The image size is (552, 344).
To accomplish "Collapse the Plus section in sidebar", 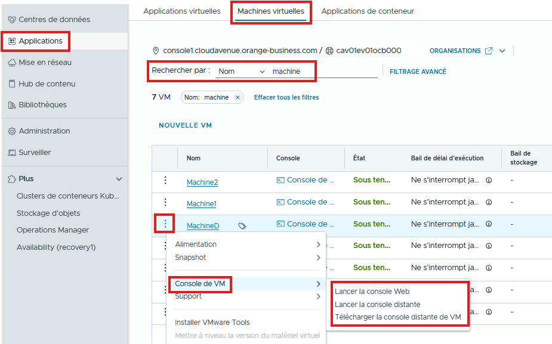I will coord(119,179).
